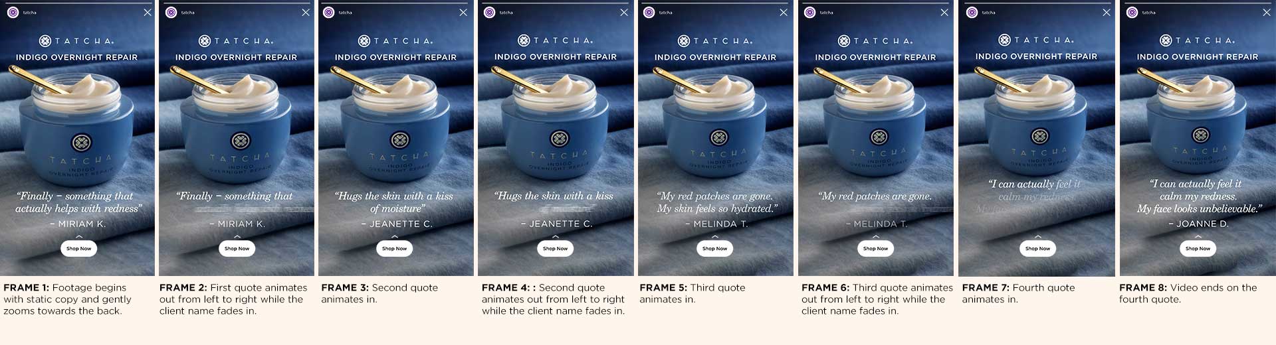Close the story in Frame 7
The width and height of the screenshot is (1276, 345).
tap(1107, 12)
